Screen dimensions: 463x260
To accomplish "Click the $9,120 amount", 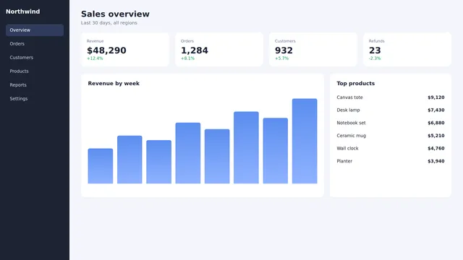I will pyautogui.click(x=436, y=97).
